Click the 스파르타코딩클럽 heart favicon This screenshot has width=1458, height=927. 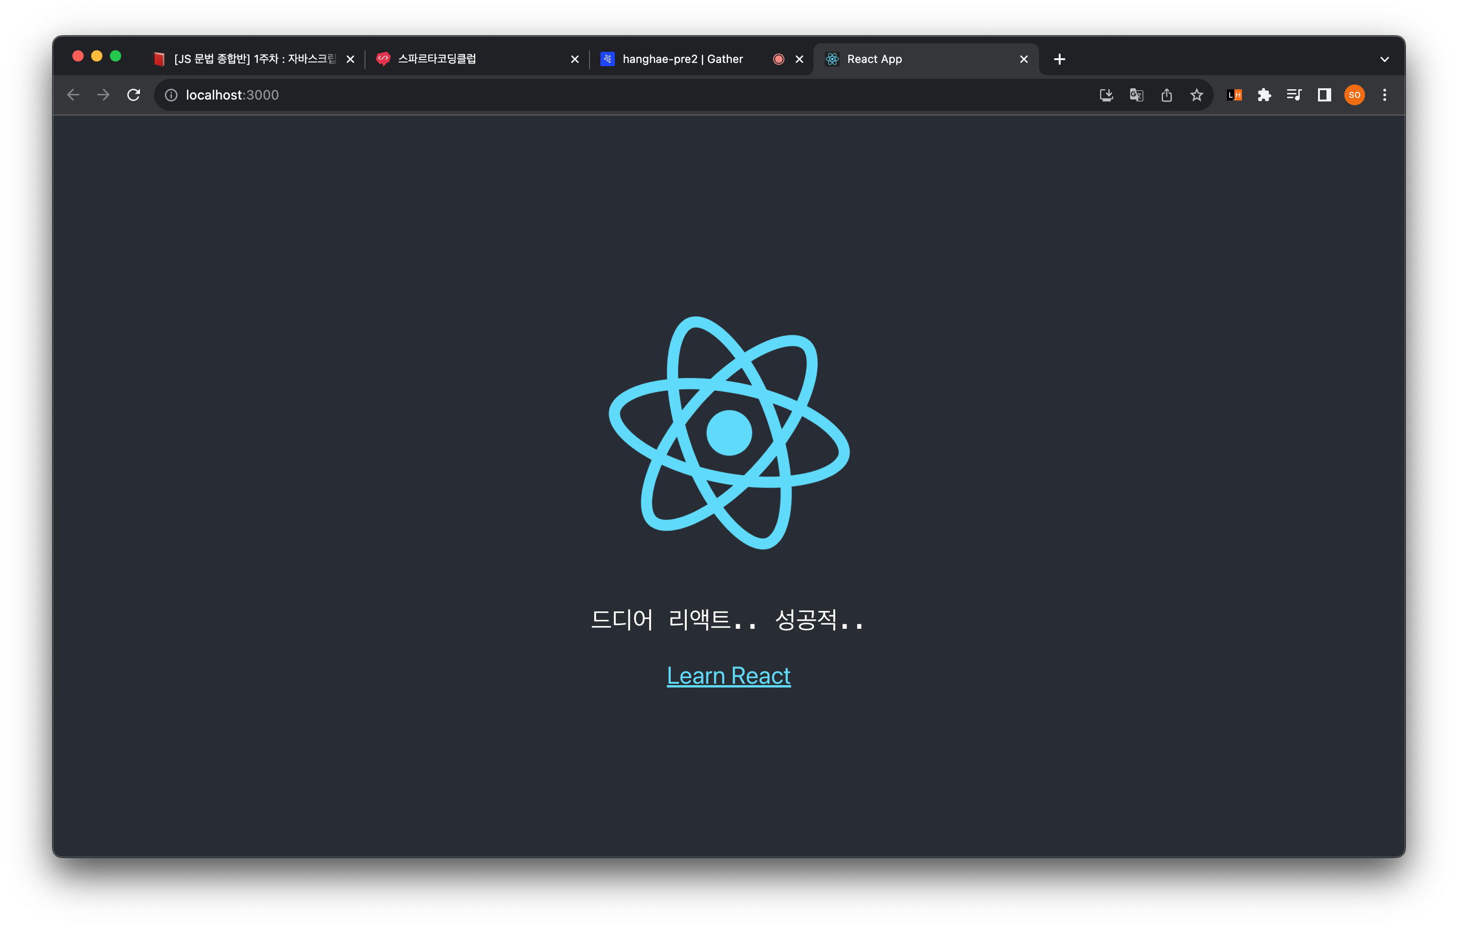tap(383, 59)
